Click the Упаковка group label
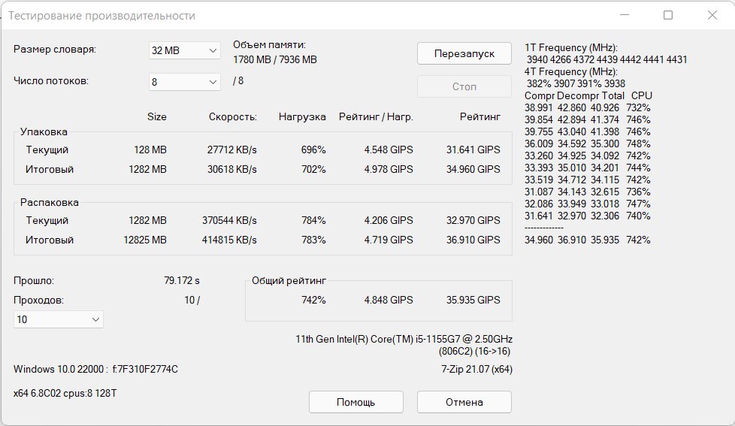The width and height of the screenshot is (735, 426). click(44, 131)
